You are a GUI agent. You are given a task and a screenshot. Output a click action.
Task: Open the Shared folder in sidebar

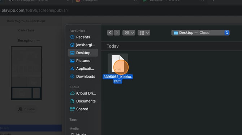83,109
